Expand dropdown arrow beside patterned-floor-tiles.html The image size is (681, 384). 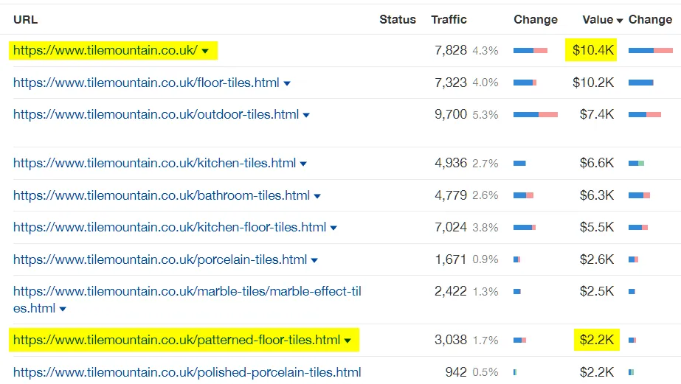[348, 341]
